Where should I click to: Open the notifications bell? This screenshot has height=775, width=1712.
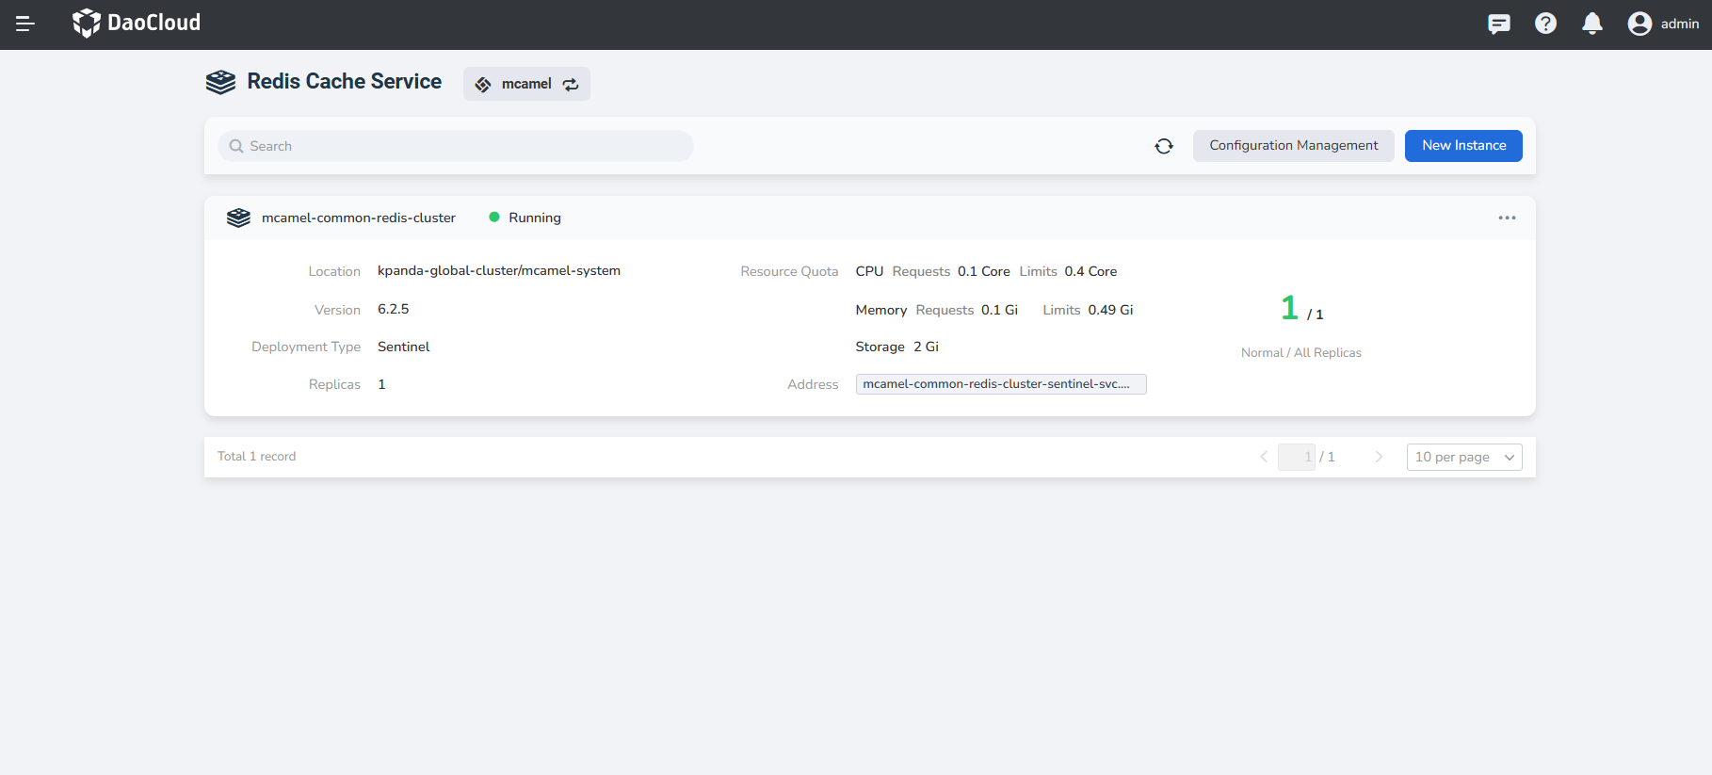[x=1591, y=24]
